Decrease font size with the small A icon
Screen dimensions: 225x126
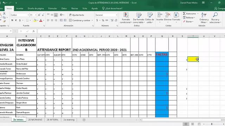pos(43,15)
